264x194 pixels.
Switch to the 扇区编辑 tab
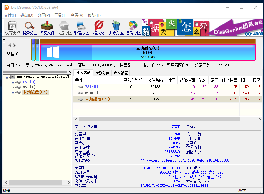point(121,73)
